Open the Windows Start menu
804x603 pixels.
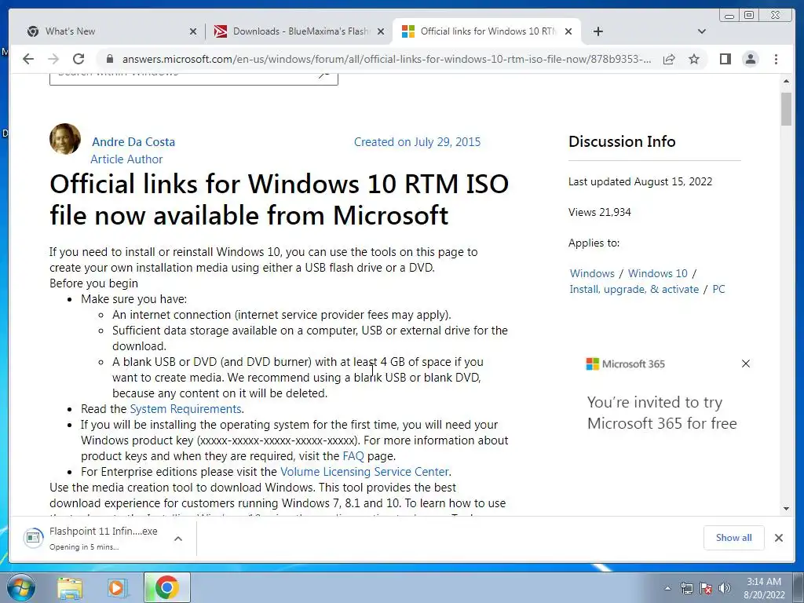pos(20,587)
